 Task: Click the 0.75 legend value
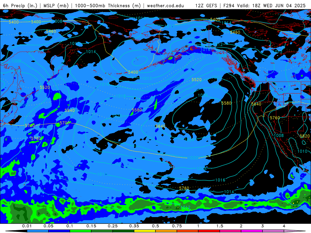point(177,226)
